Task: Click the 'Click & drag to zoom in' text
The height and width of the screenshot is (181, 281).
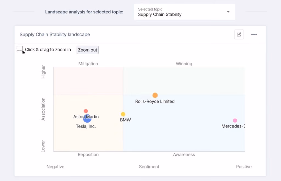Action: [x=48, y=50]
